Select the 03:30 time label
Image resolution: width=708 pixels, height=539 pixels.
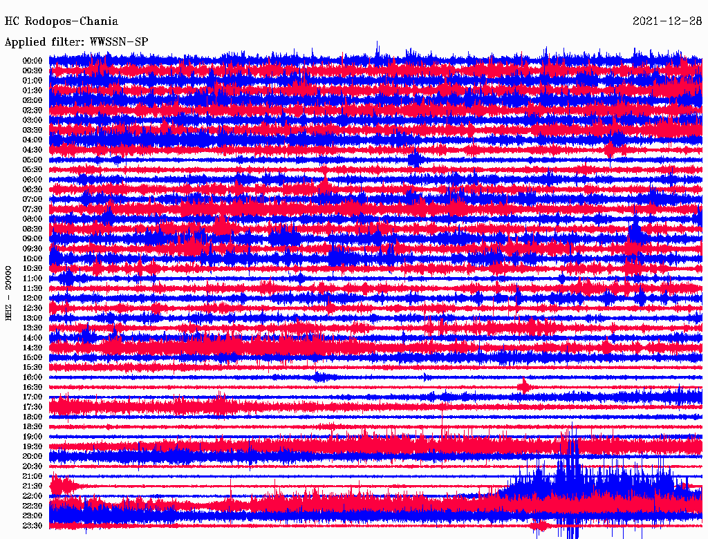32,130
